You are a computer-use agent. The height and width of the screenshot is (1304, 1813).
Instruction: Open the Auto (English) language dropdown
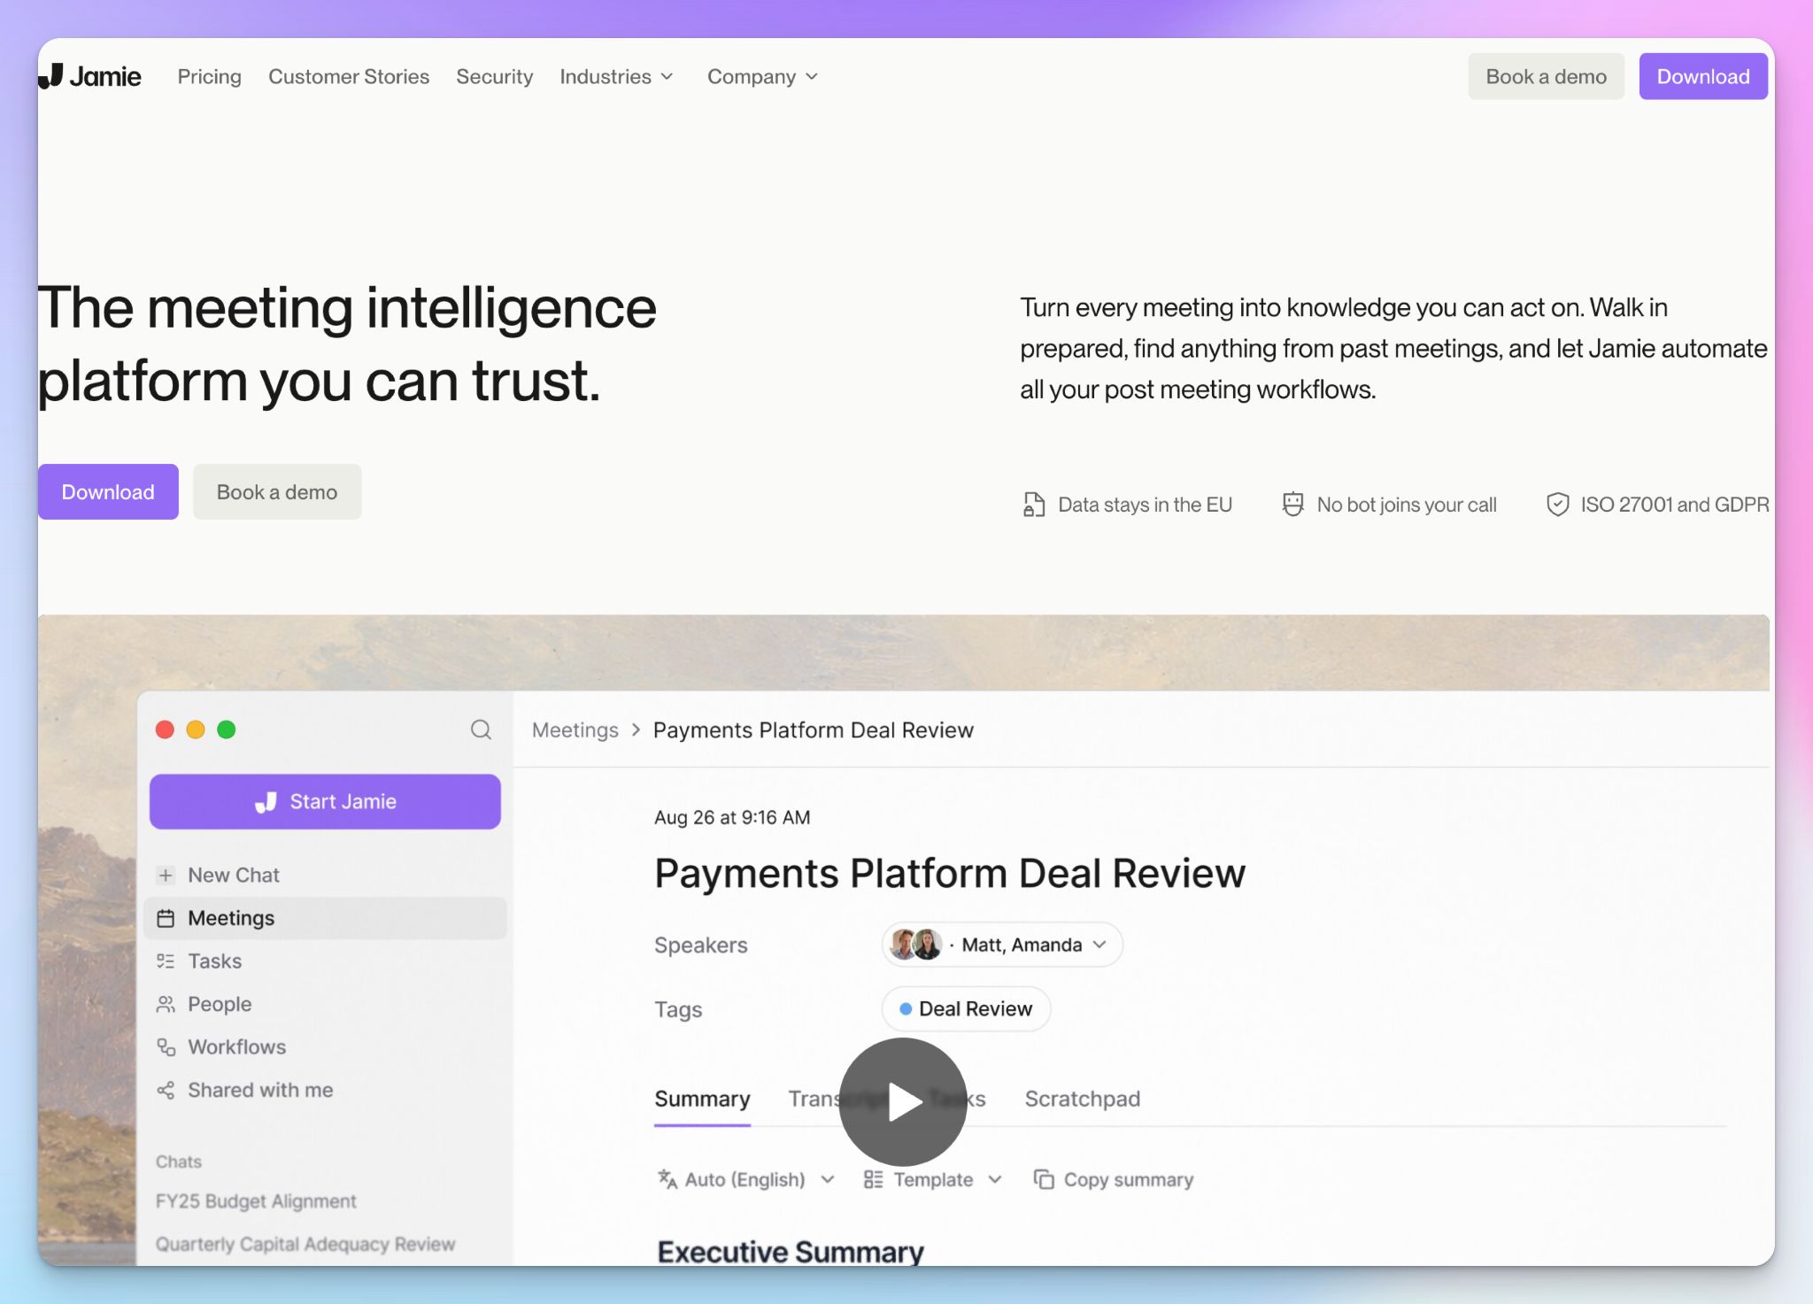(x=746, y=1179)
